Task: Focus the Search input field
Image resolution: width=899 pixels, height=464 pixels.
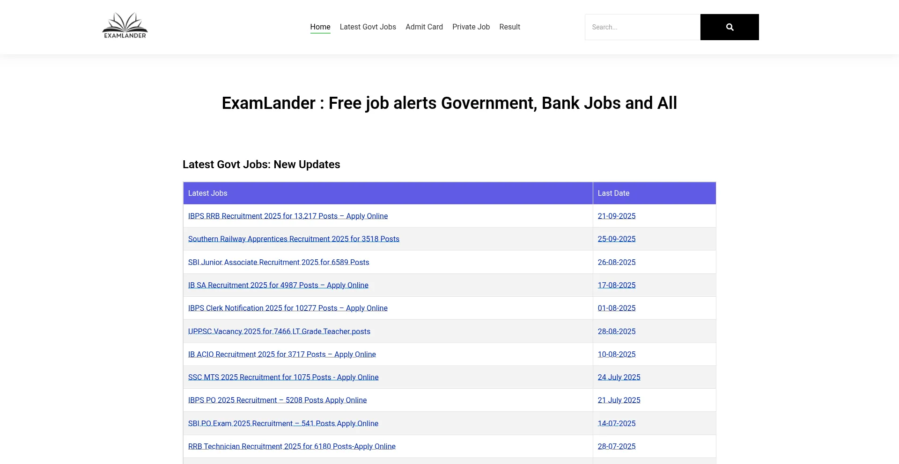Action: point(642,27)
